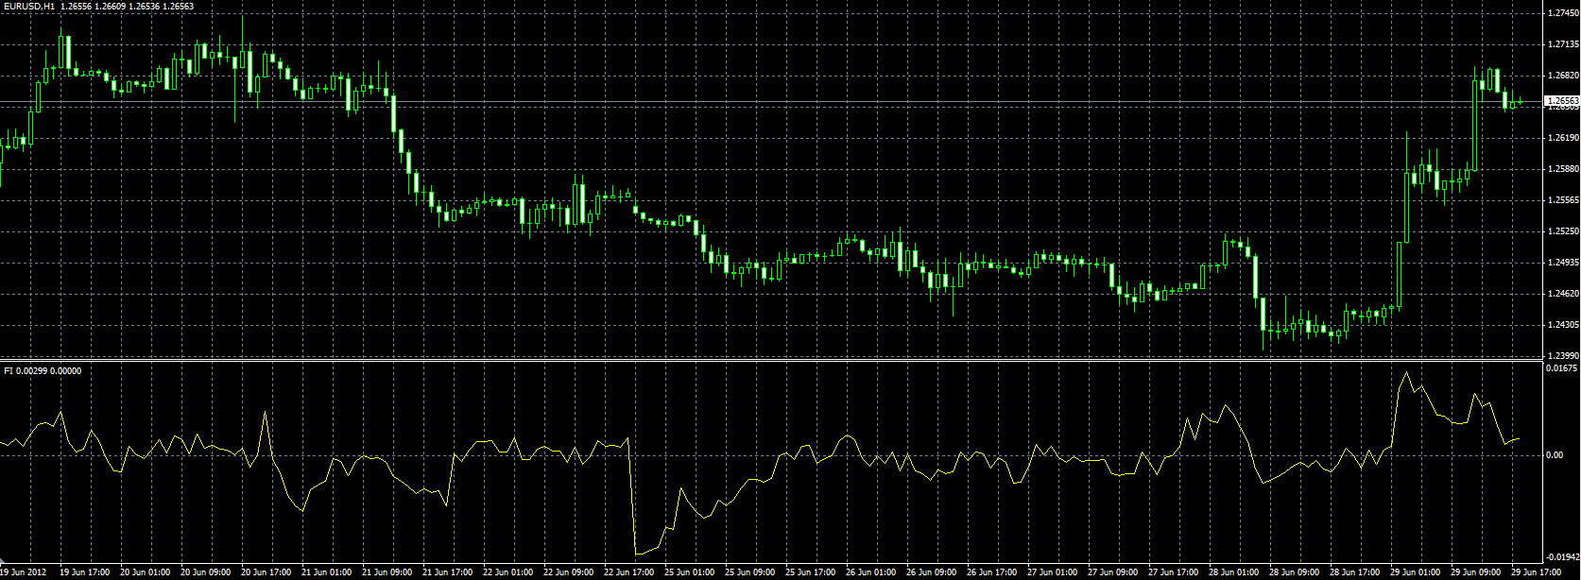Click the 20 Jun 09:00 time label
This screenshot has height=580, width=1581.
206,572
